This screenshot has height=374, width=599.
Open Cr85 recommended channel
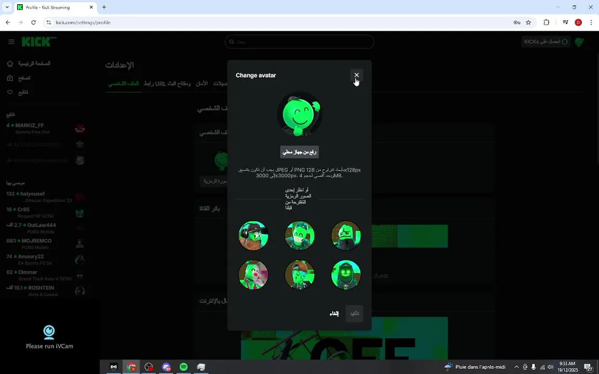tap(45, 212)
